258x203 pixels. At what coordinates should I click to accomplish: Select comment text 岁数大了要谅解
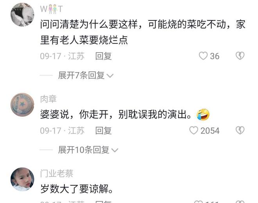[77, 189]
